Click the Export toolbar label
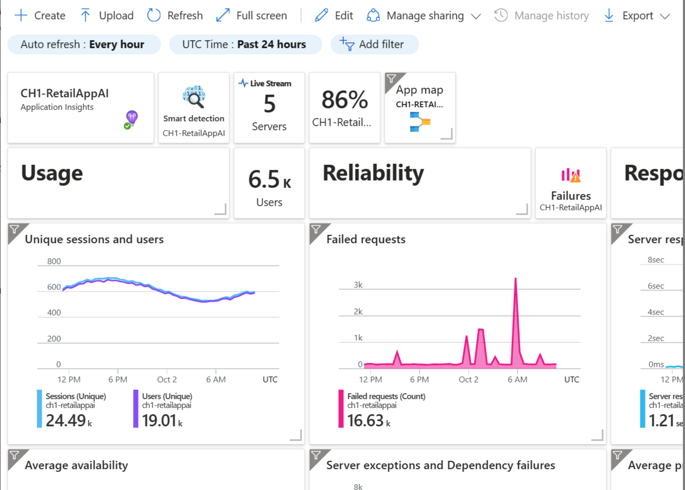Screen dimensions: 685x490 point(638,15)
